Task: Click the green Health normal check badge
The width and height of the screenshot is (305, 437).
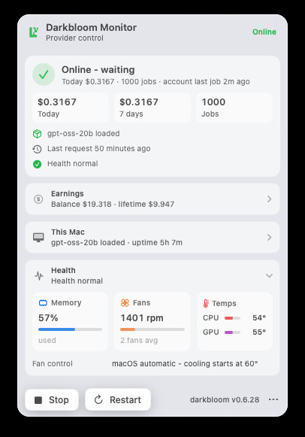Action: tap(37, 164)
